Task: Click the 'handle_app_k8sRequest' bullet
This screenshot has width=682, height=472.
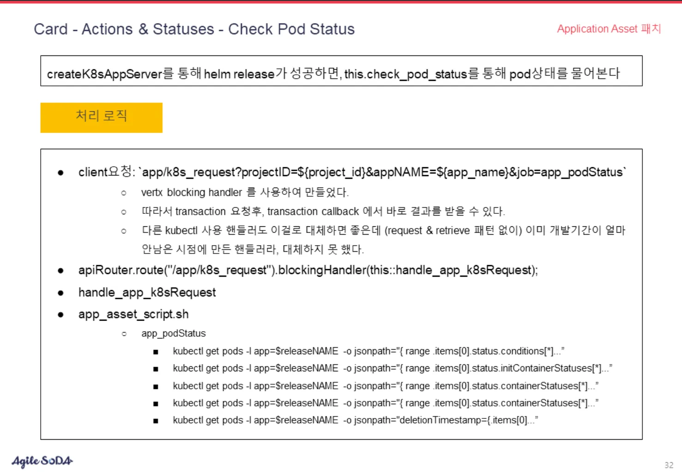Action: pyautogui.click(x=147, y=292)
